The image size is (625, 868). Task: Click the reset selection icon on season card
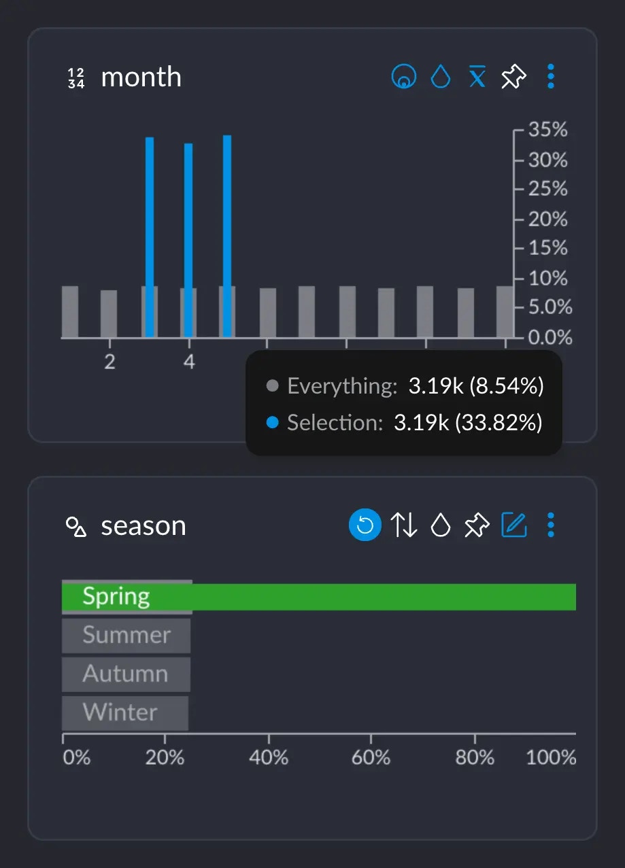(365, 525)
